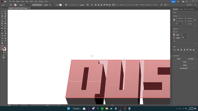This screenshot has height=111, width=198.
Task: Select the Free Transform tool
Action: pyautogui.click(x=5, y=28)
